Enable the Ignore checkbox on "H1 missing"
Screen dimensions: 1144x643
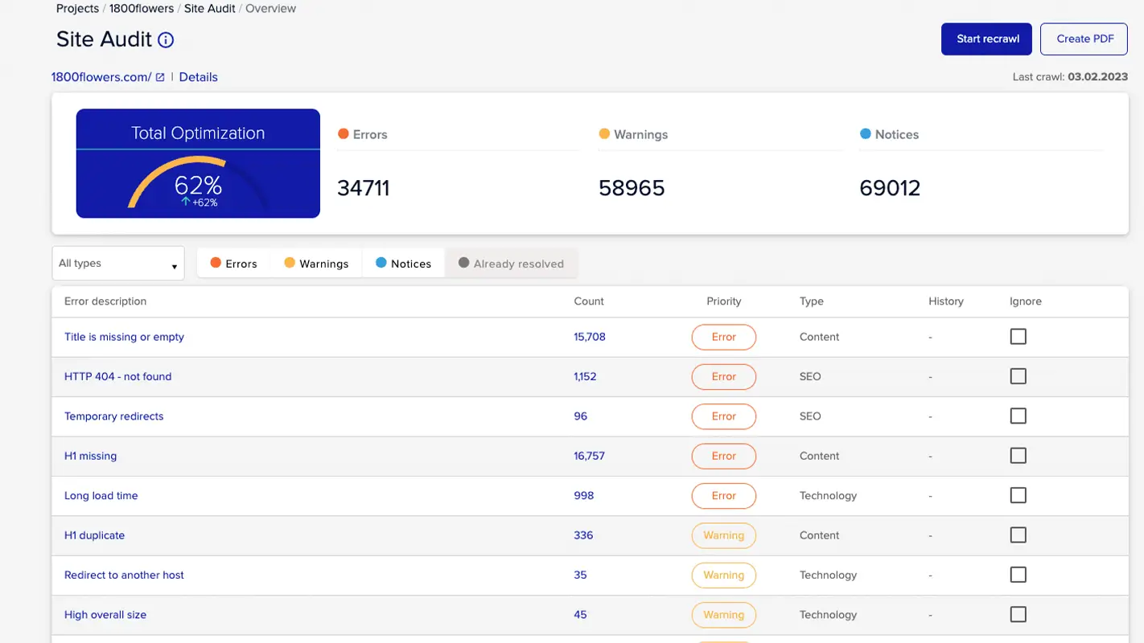1018,455
